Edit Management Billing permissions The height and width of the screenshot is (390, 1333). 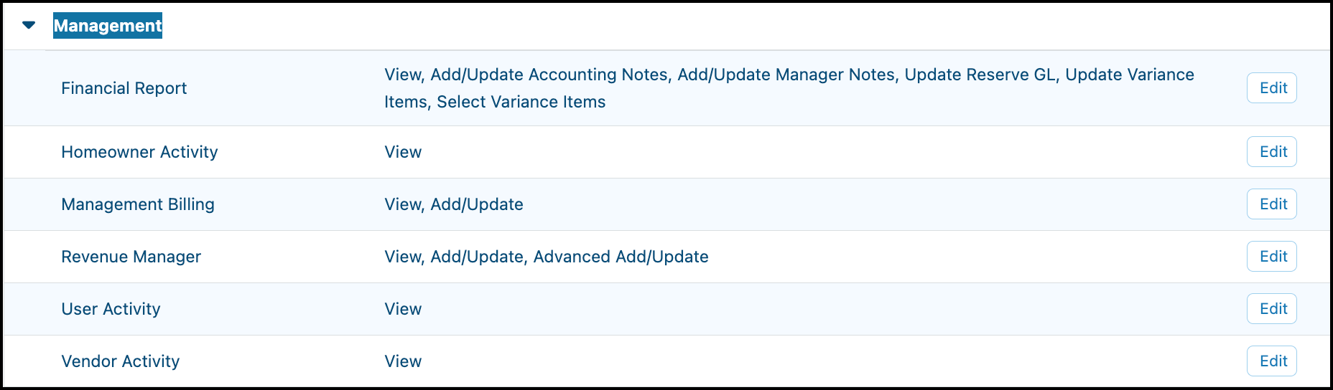[1272, 204]
